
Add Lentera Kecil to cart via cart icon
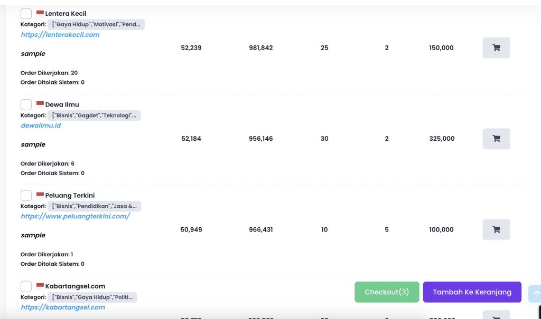coord(496,48)
